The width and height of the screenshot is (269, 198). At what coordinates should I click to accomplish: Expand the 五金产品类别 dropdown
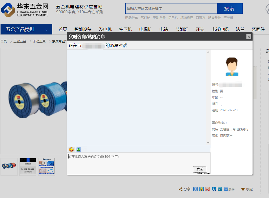46,29
